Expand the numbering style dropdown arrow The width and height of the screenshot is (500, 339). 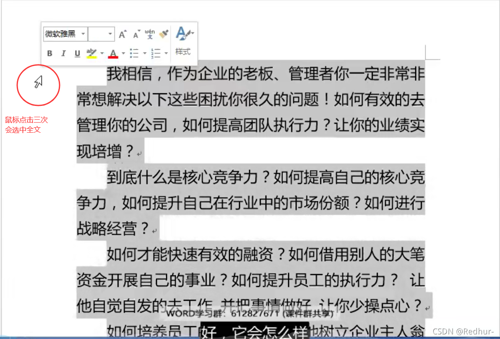coord(165,53)
